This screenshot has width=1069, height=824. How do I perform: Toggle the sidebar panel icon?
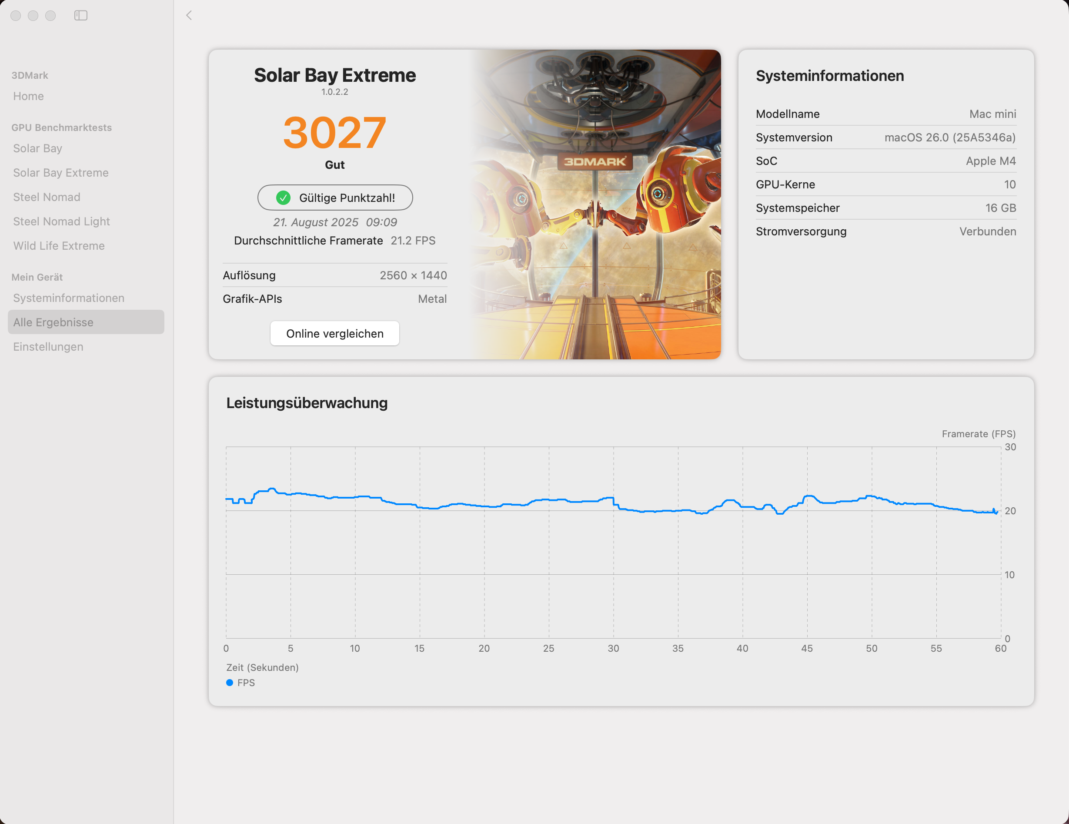[81, 16]
